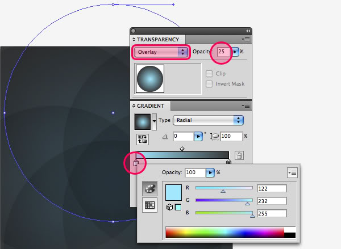Click the gradient slider bar
Image resolution: width=341 pixels, height=249 pixels.
pyautogui.click(x=182, y=155)
